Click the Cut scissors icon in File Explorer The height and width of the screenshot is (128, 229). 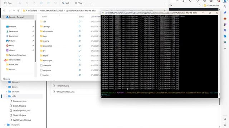[20, 3]
